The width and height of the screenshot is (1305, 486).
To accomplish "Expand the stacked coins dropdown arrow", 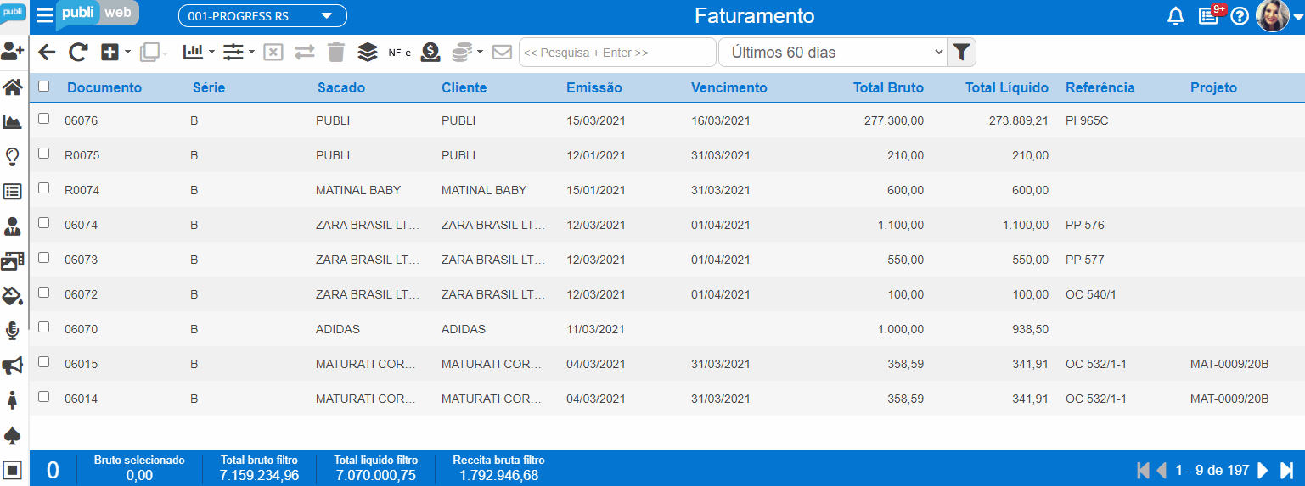I will [x=480, y=53].
